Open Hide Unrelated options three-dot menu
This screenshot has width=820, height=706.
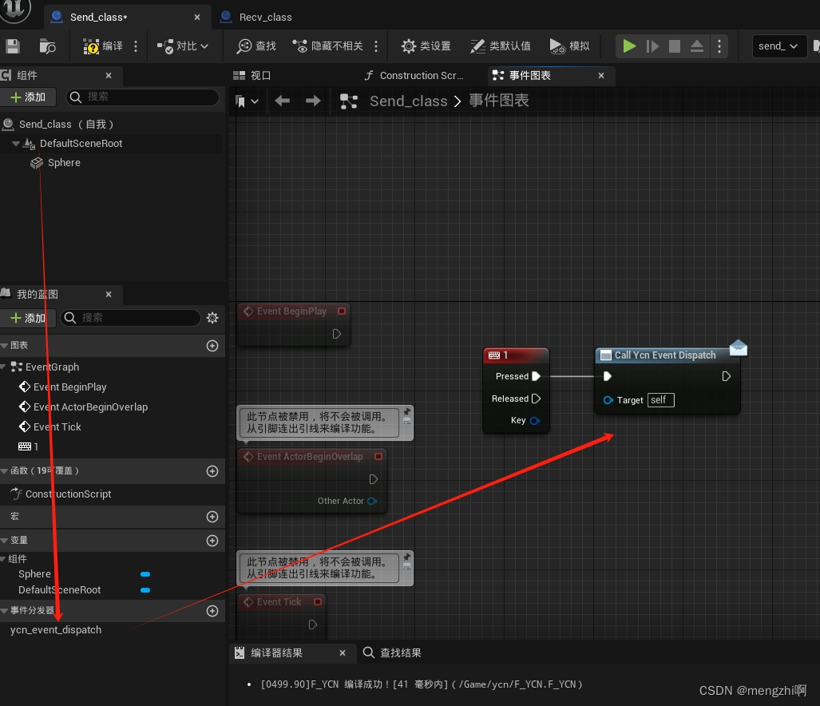(x=376, y=46)
